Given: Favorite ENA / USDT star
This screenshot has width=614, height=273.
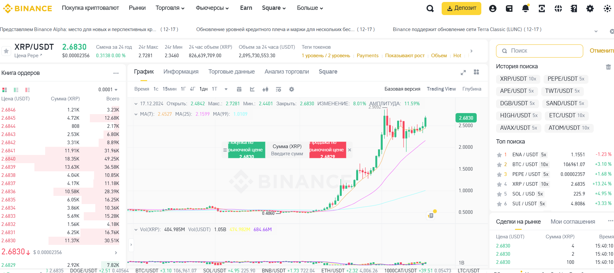Looking at the screenshot, I should 499,155.
